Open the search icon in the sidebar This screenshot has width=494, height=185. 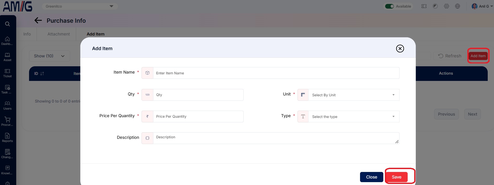point(8,24)
